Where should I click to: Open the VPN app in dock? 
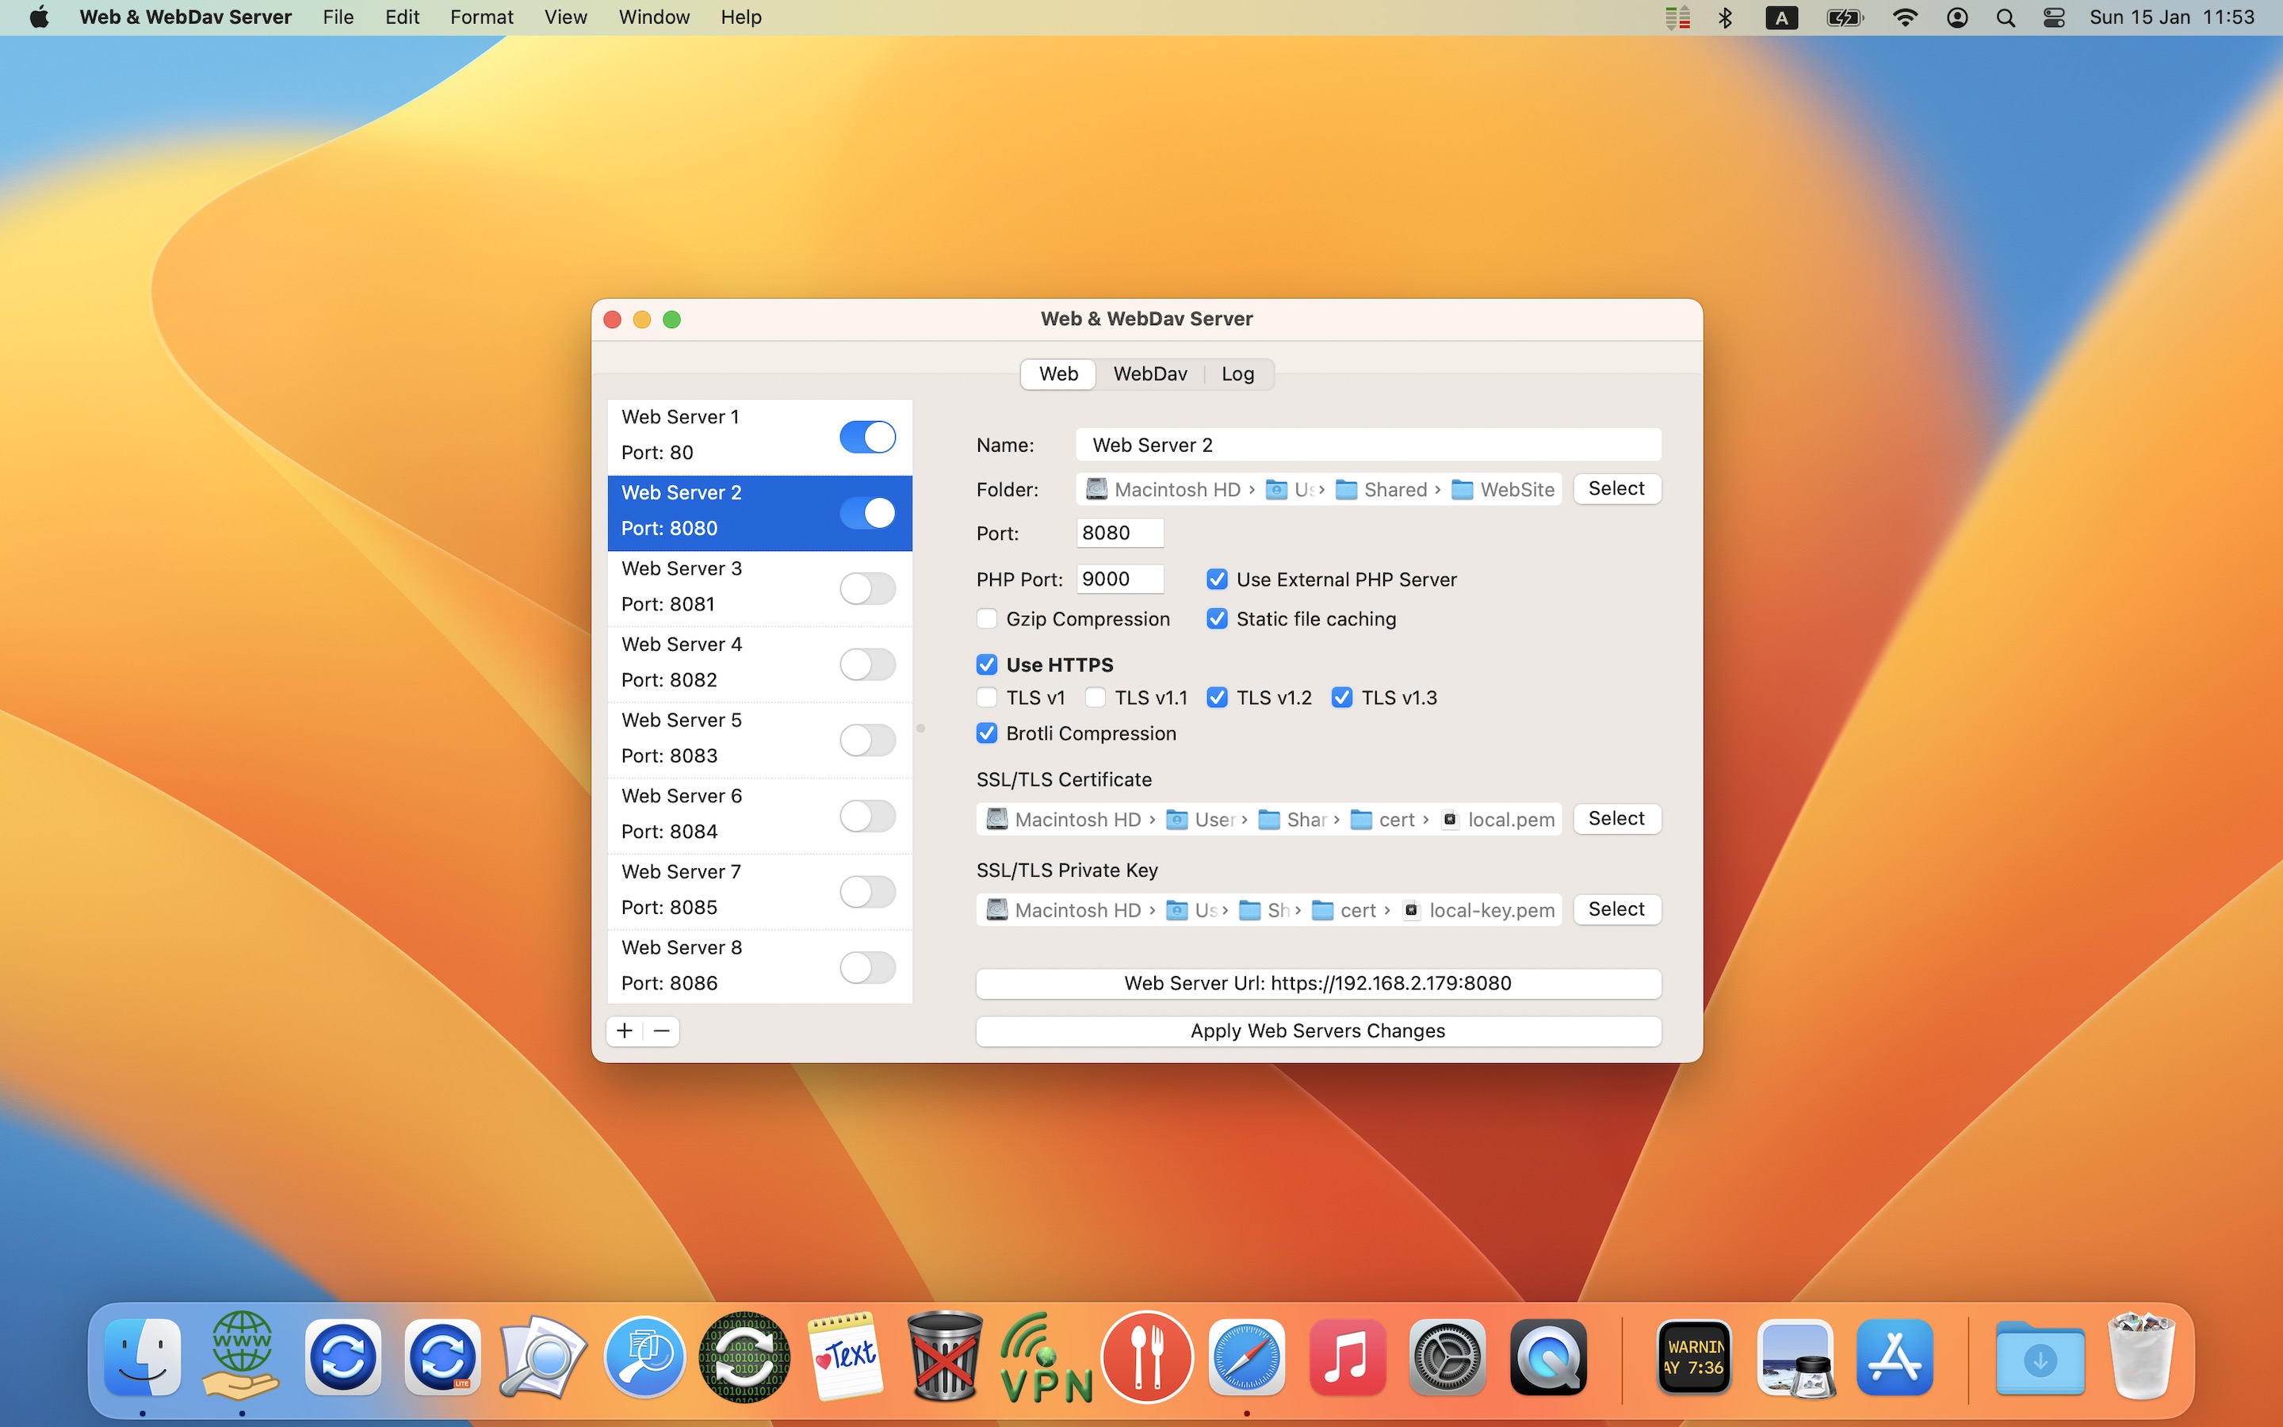1046,1357
